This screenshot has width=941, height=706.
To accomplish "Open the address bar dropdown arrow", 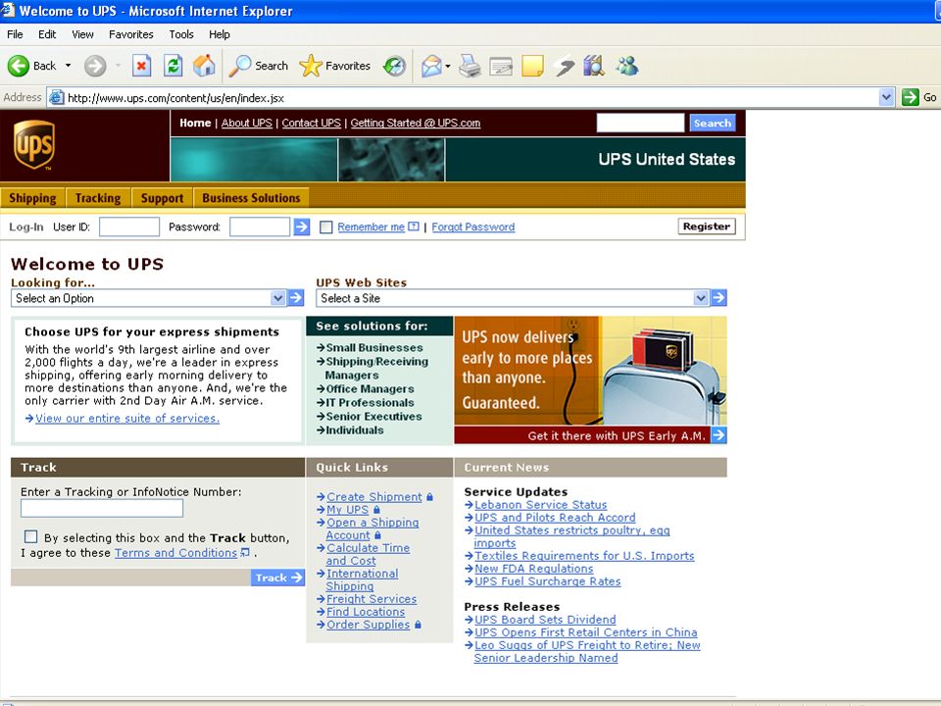I will (886, 97).
